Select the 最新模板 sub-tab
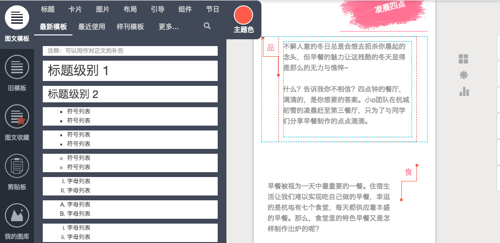Image resolution: width=500 pixels, height=243 pixels. [x=53, y=27]
